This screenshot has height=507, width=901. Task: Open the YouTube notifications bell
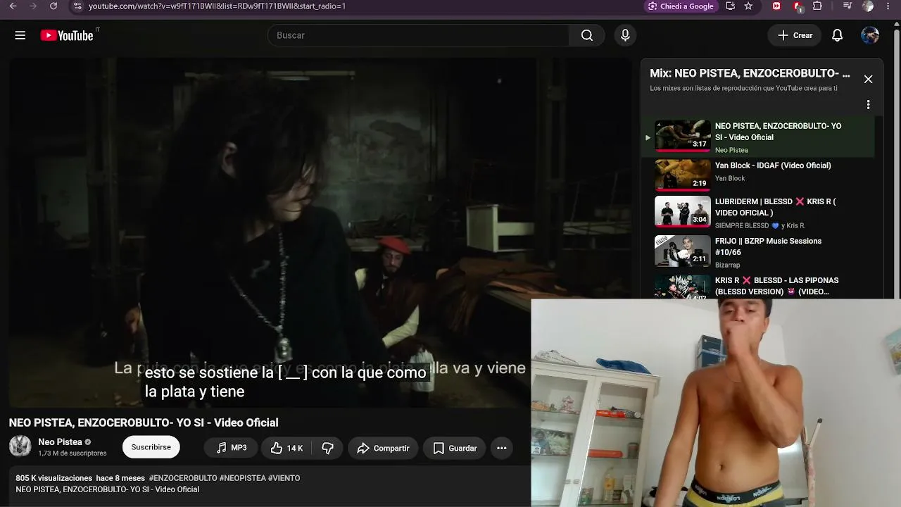tap(837, 35)
